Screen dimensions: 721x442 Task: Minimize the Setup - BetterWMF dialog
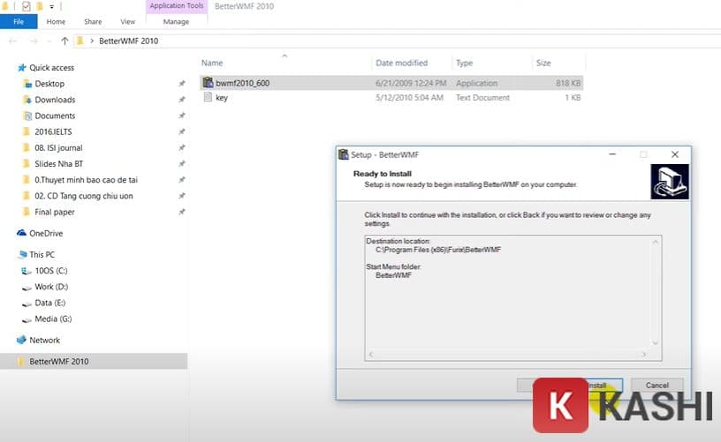612,154
